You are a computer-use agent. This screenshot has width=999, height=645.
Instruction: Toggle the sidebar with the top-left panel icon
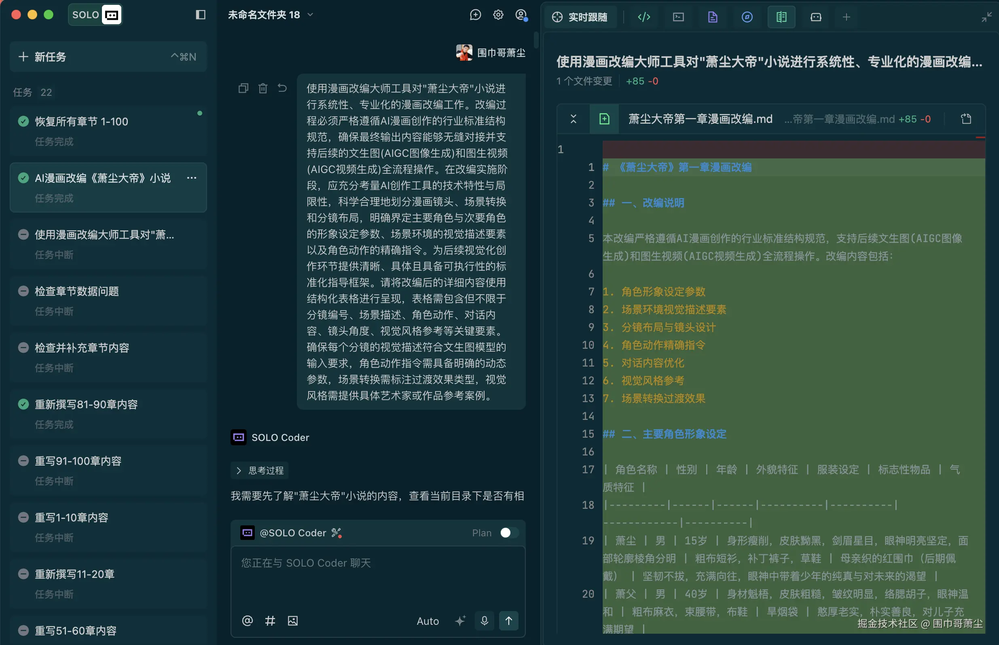click(201, 15)
